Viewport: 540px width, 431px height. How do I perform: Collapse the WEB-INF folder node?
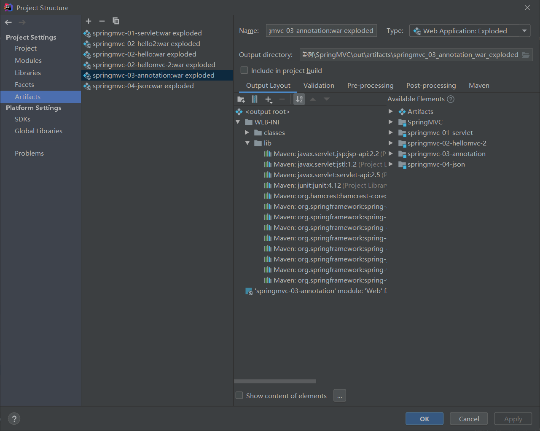coord(238,122)
